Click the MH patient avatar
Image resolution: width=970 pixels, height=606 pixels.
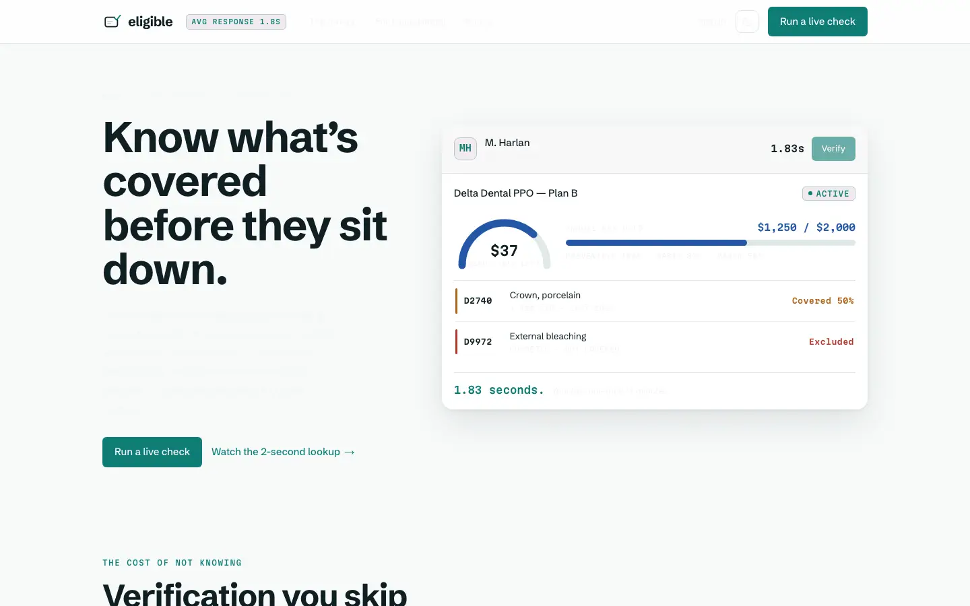click(x=465, y=149)
